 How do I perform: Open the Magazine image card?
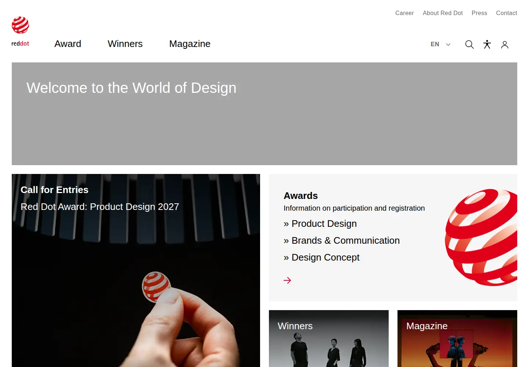457,338
